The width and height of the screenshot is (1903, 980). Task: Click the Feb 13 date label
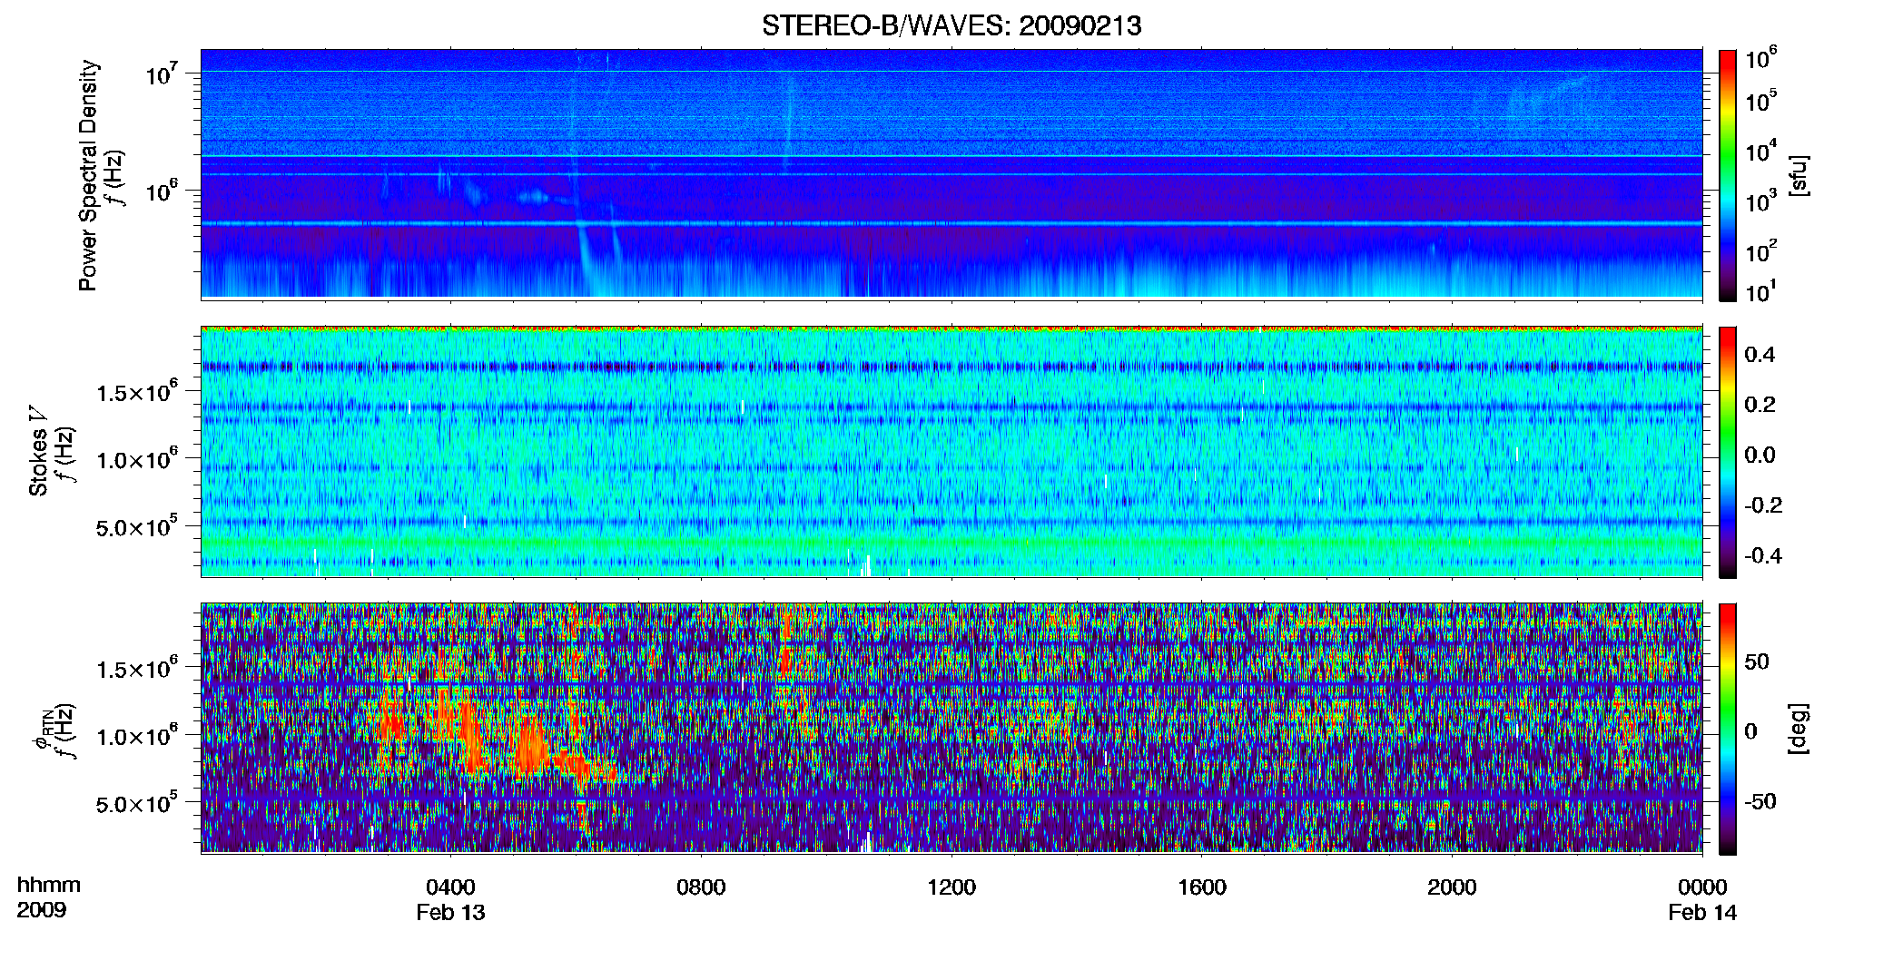tap(450, 913)
